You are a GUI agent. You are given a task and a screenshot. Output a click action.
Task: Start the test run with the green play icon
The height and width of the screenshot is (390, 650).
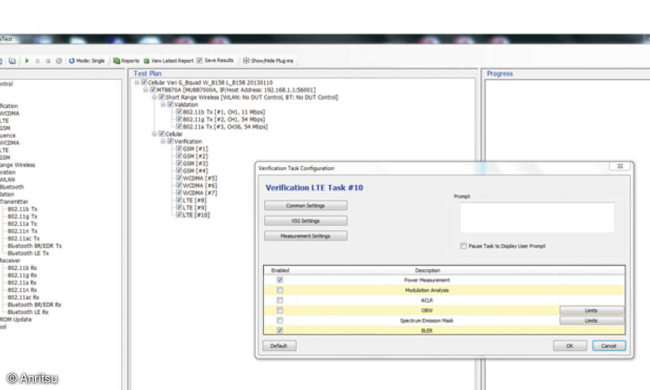pyautogui.click(x=26, y=61)
